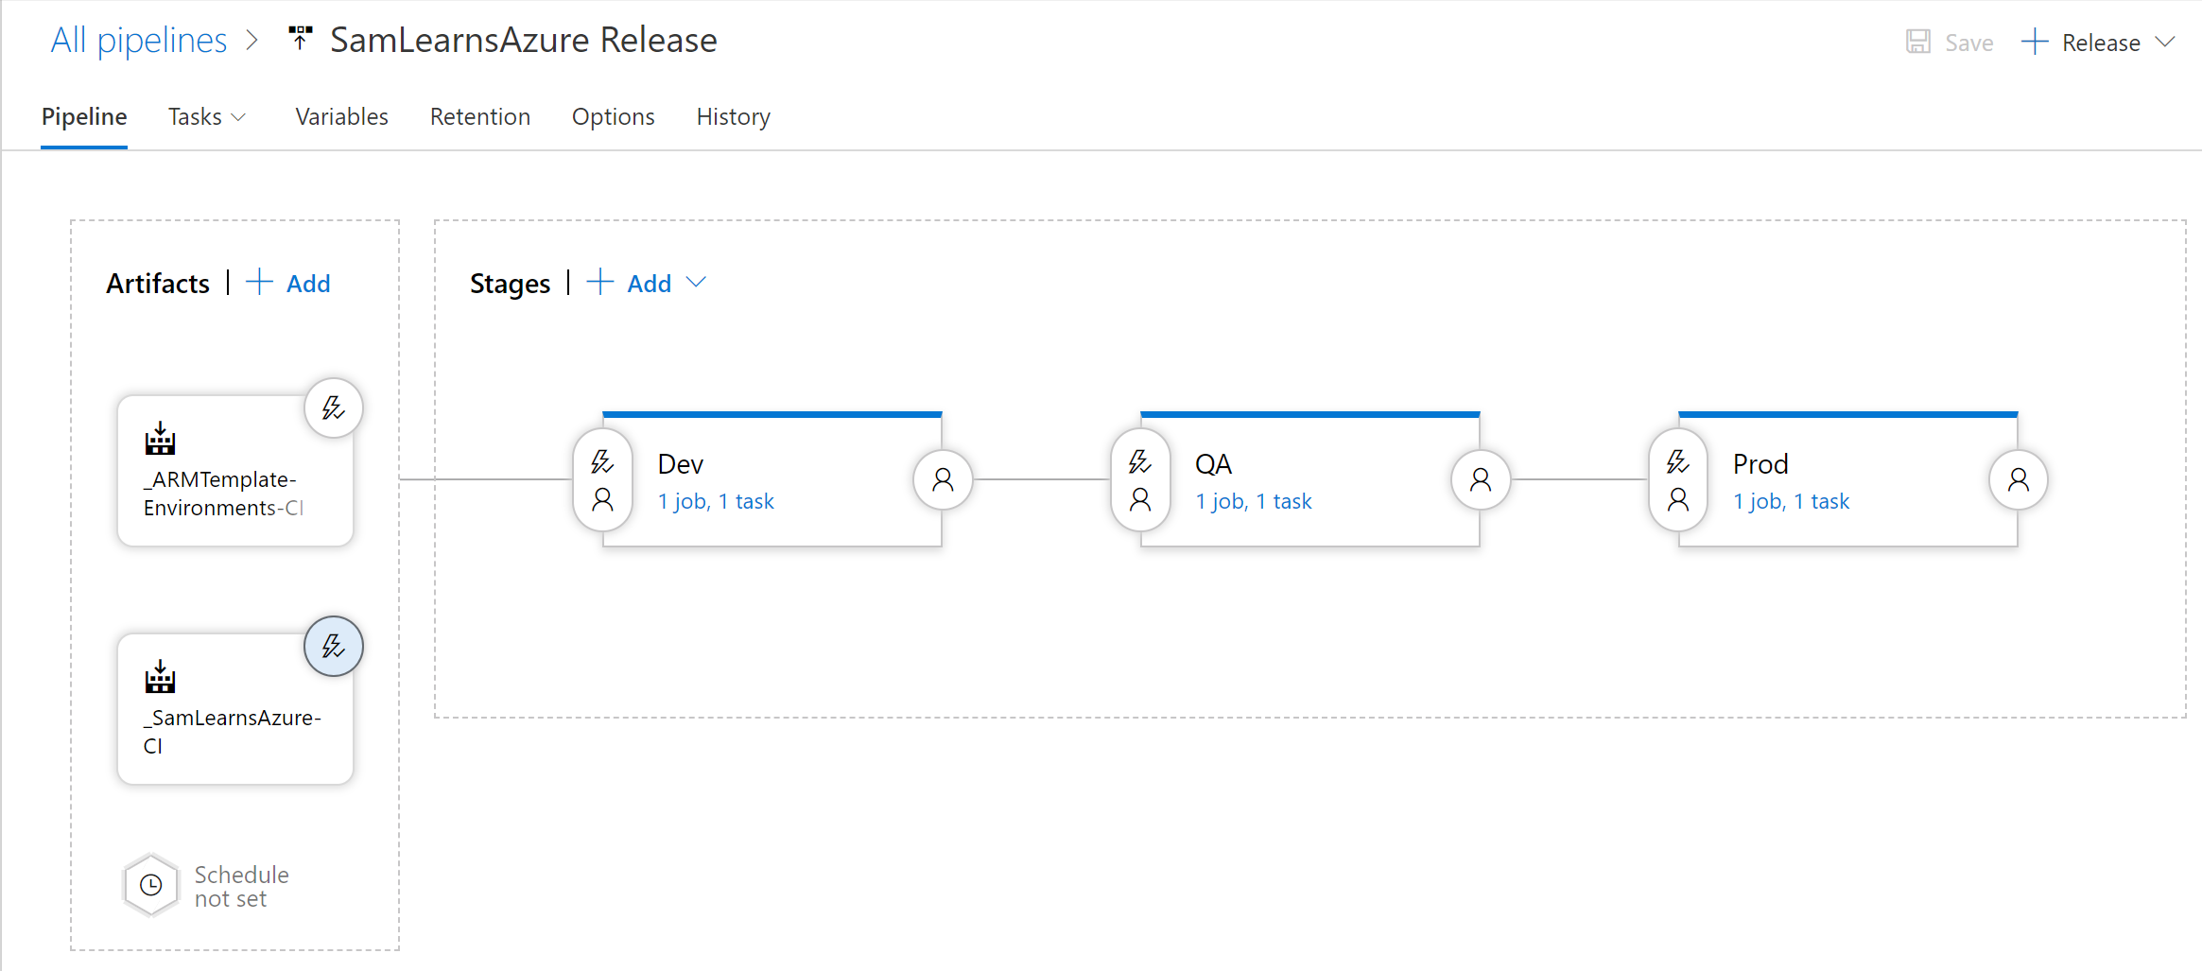Screen dimensions: 2202x971
Task: Open continuous deployment trigger on _ARMTemplate-Environments-CI artifact
Action: coord(333,408)
